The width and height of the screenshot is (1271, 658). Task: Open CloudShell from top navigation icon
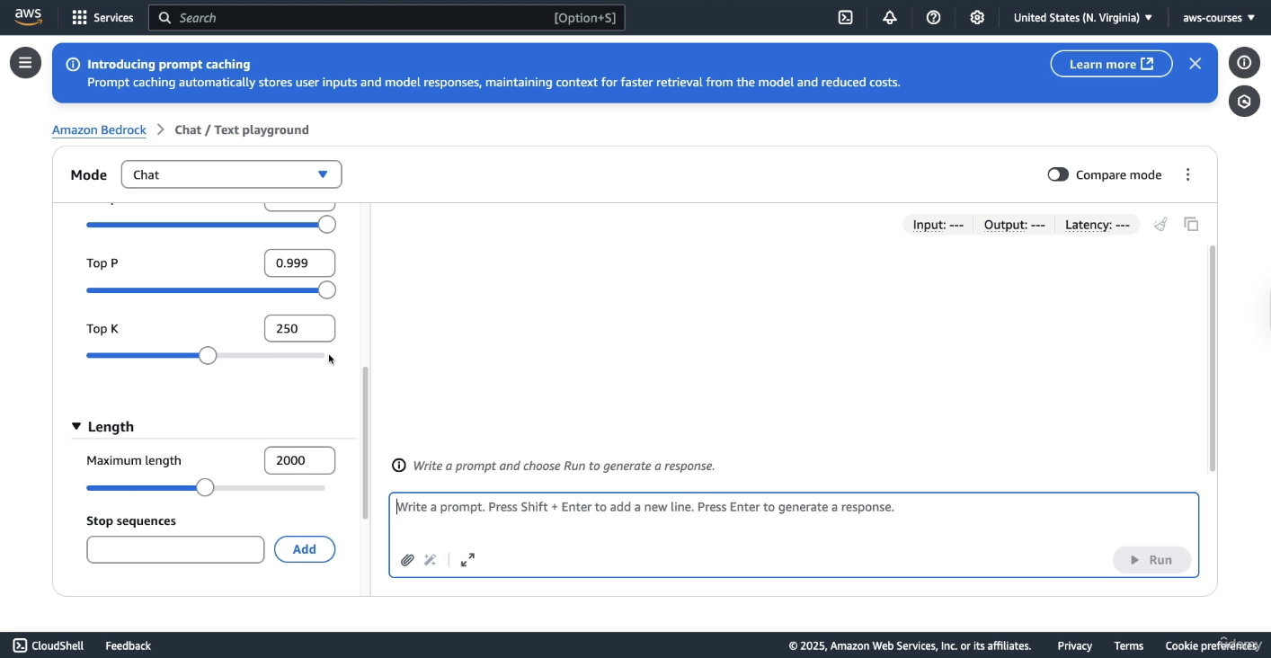[846, 17]
